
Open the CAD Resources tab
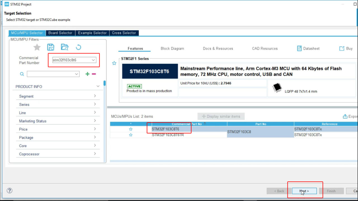265,48
